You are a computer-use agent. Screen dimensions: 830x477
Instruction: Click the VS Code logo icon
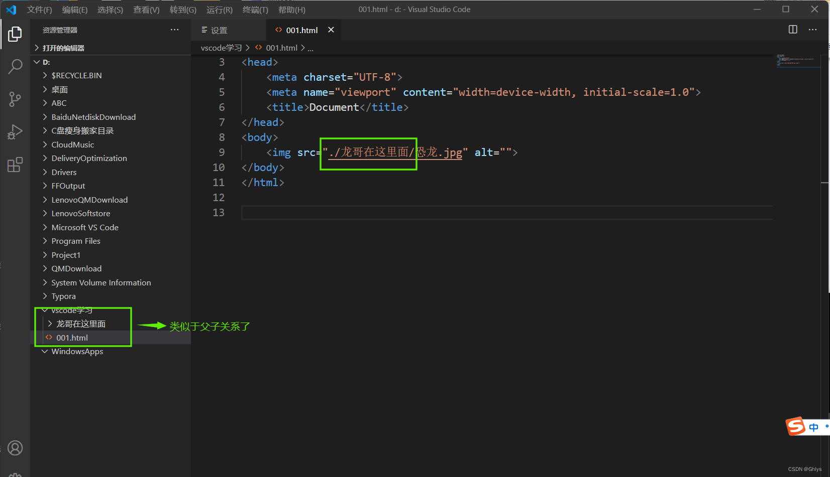[x=11, y=10]
